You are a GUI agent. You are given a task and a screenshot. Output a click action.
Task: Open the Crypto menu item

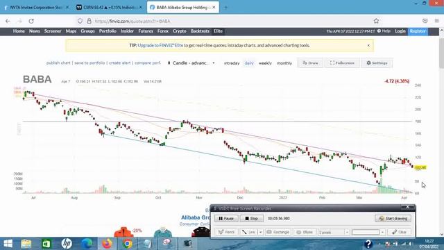[x=180, y=31]
